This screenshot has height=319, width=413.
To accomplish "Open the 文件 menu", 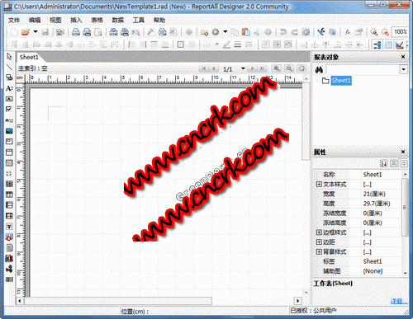I will click(14, 20).
